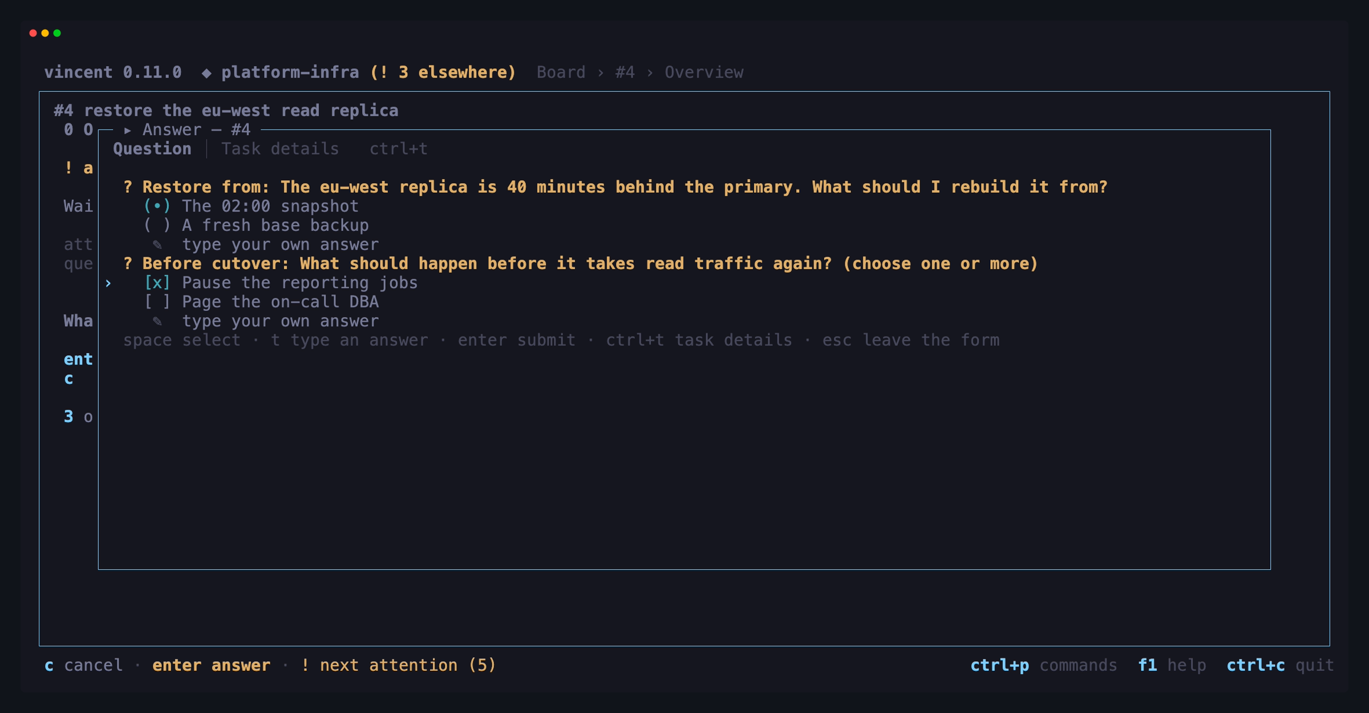Screen dimensions: 1369x713
Task: Click the Board breadcrumb
Action: coord(561,72)
